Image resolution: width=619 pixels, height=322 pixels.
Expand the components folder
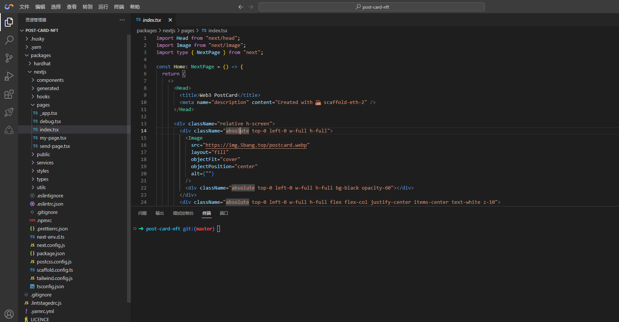74,80
